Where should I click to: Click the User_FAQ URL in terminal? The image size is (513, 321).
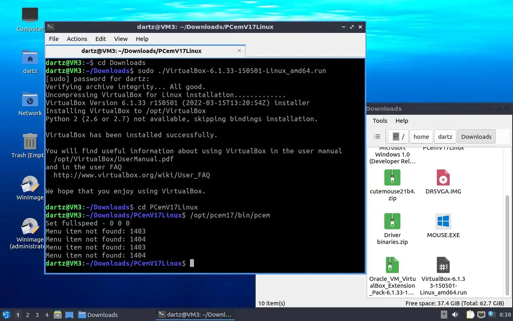point(131,175)
